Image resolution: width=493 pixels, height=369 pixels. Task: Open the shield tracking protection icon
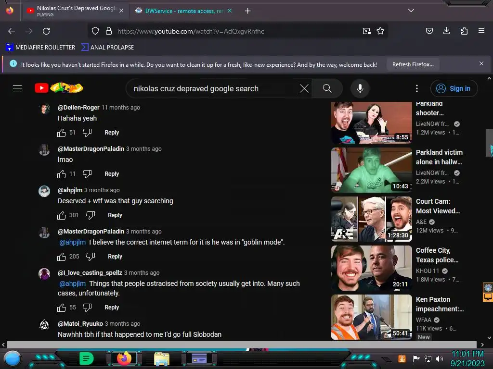[95, 31]
